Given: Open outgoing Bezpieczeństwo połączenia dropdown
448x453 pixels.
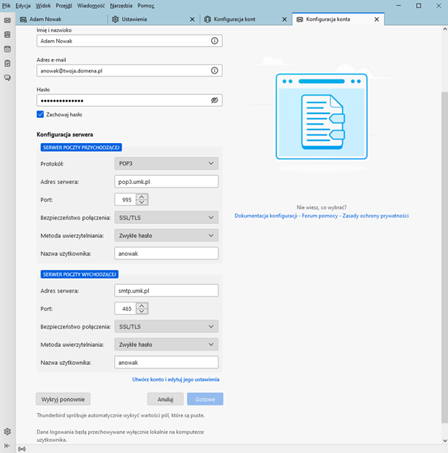Looking at the screenshot, I should tap(167, 326).
